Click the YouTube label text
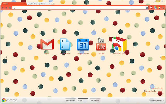The height and width of the screenshot is (104, 166). (x=101, y=54)
